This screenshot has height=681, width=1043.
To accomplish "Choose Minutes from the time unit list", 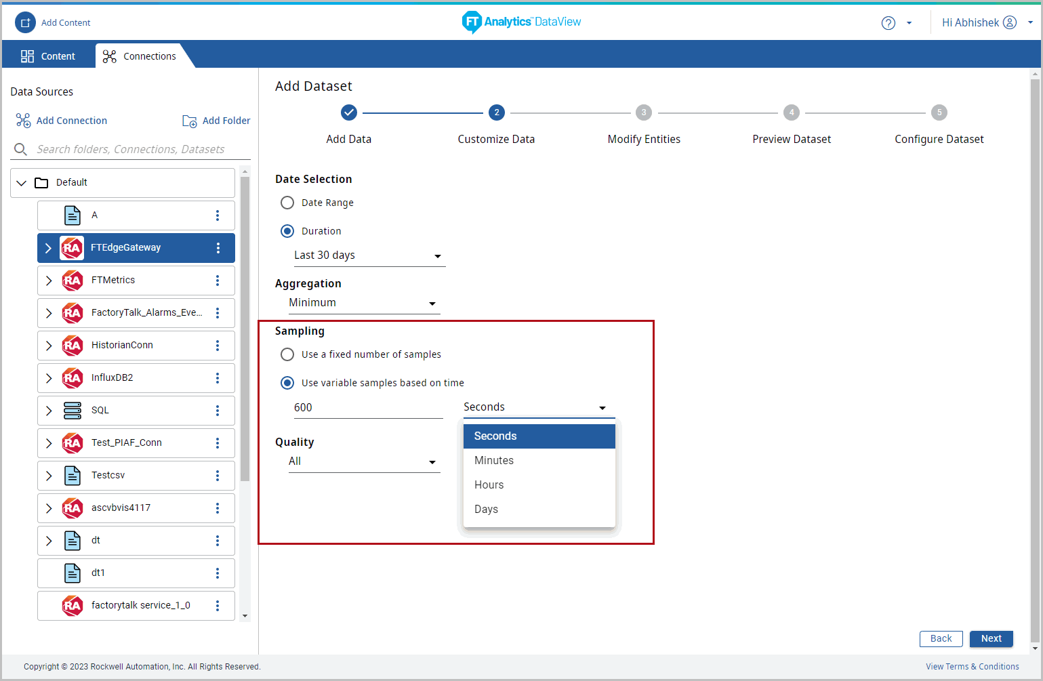I will tap(494, 461).
